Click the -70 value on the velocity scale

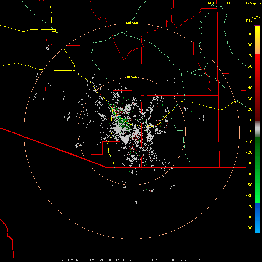coord(249,206)
